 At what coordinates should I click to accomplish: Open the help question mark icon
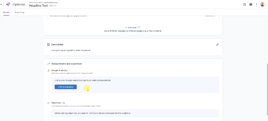click(251, 5)
